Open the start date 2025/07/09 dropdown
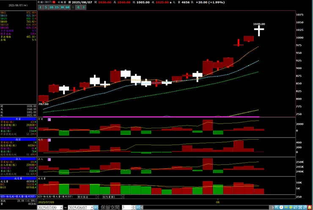 (x=61, y=207)
